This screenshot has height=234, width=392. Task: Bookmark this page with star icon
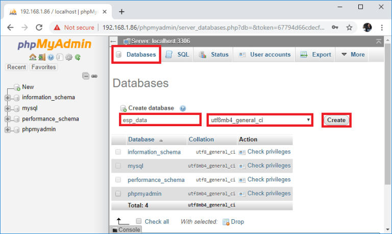pyautogui.click(x=350, y=27)
